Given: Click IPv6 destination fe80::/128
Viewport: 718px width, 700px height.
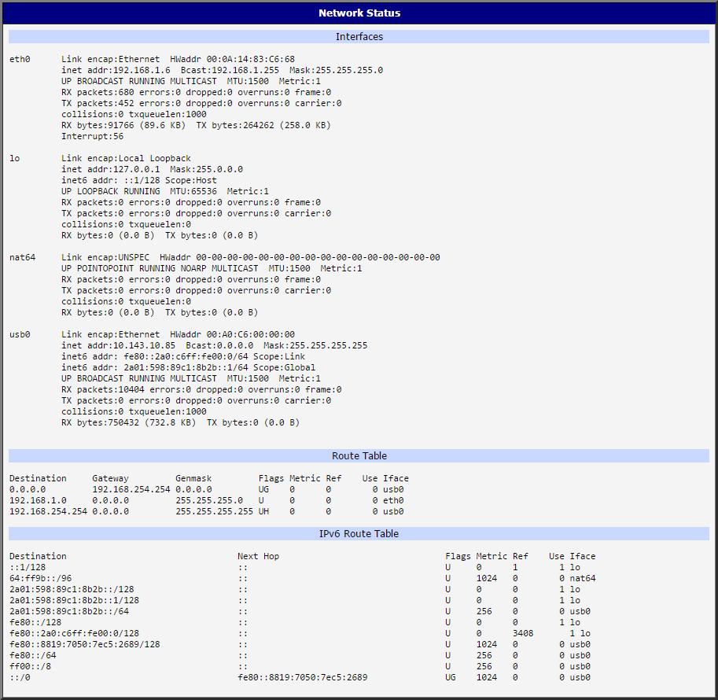Looking at the screenshot, I should tap(35, 622).
